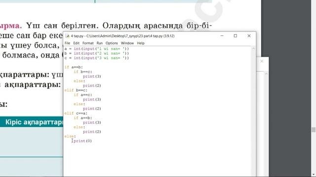Viewport: 316px width, 177px height.
Task: Open the Run menu
Action: click(x=100, y=43)
